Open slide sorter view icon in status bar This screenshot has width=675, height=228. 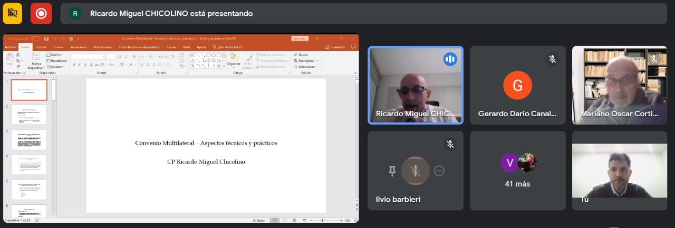(x=284, y=220)
